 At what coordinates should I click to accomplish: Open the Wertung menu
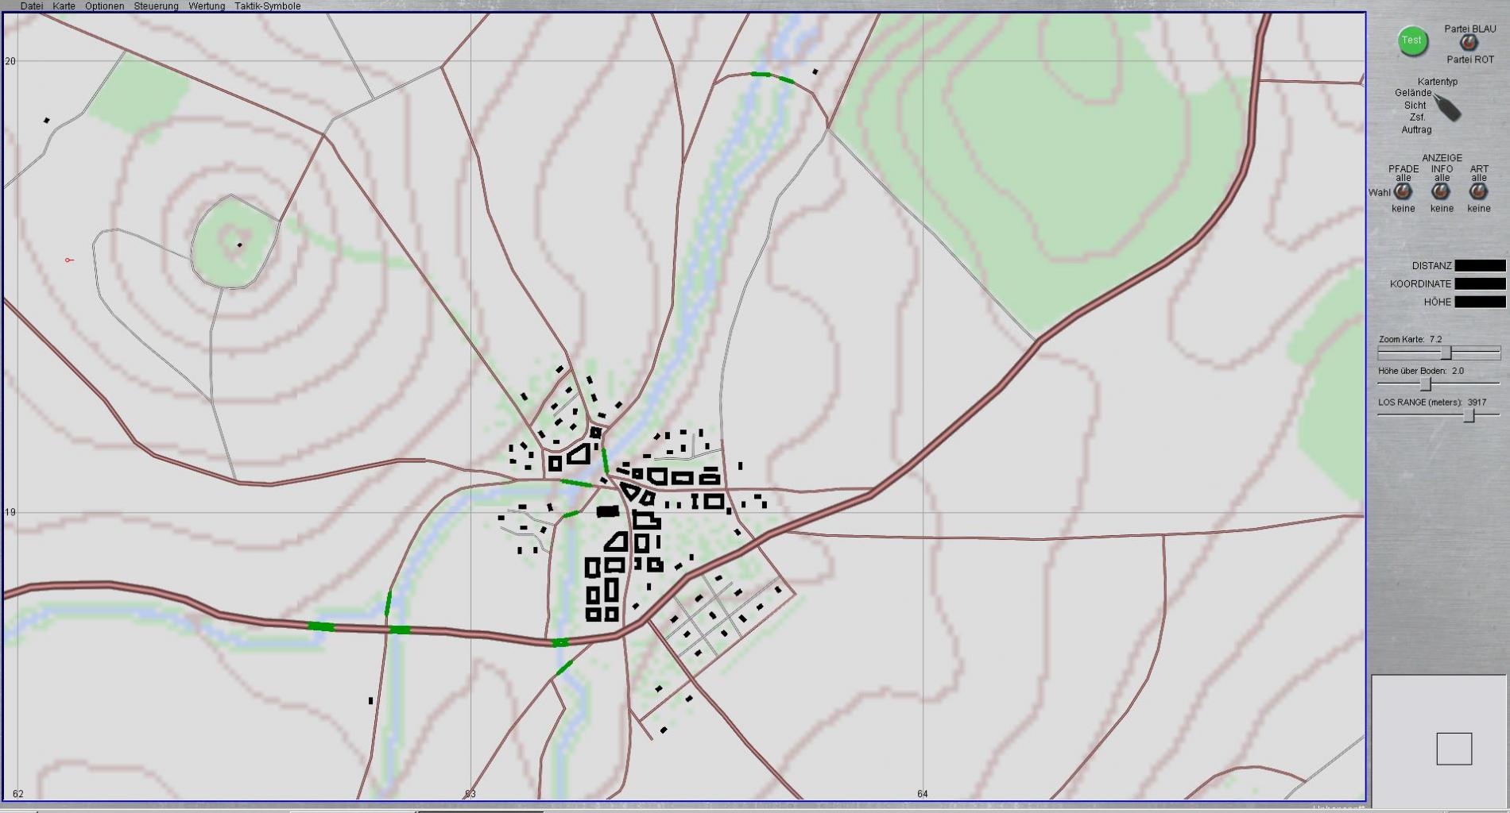[207, 6]
